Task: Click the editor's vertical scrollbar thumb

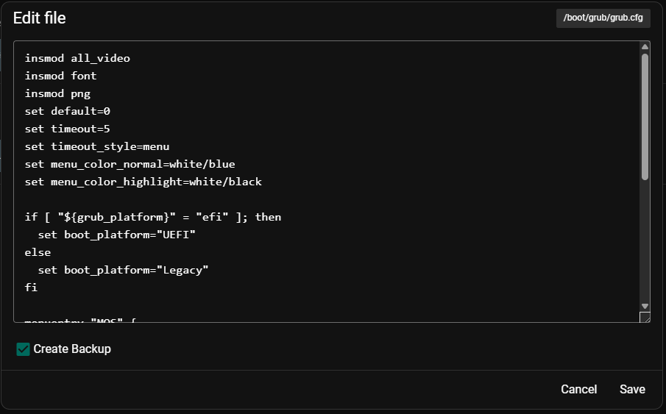Action: [x=645, y=117]
